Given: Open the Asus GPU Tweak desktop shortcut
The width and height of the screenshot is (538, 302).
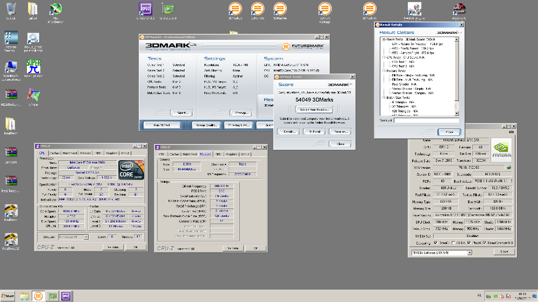Looking at the screenshot, I should [x=459, y=11].
